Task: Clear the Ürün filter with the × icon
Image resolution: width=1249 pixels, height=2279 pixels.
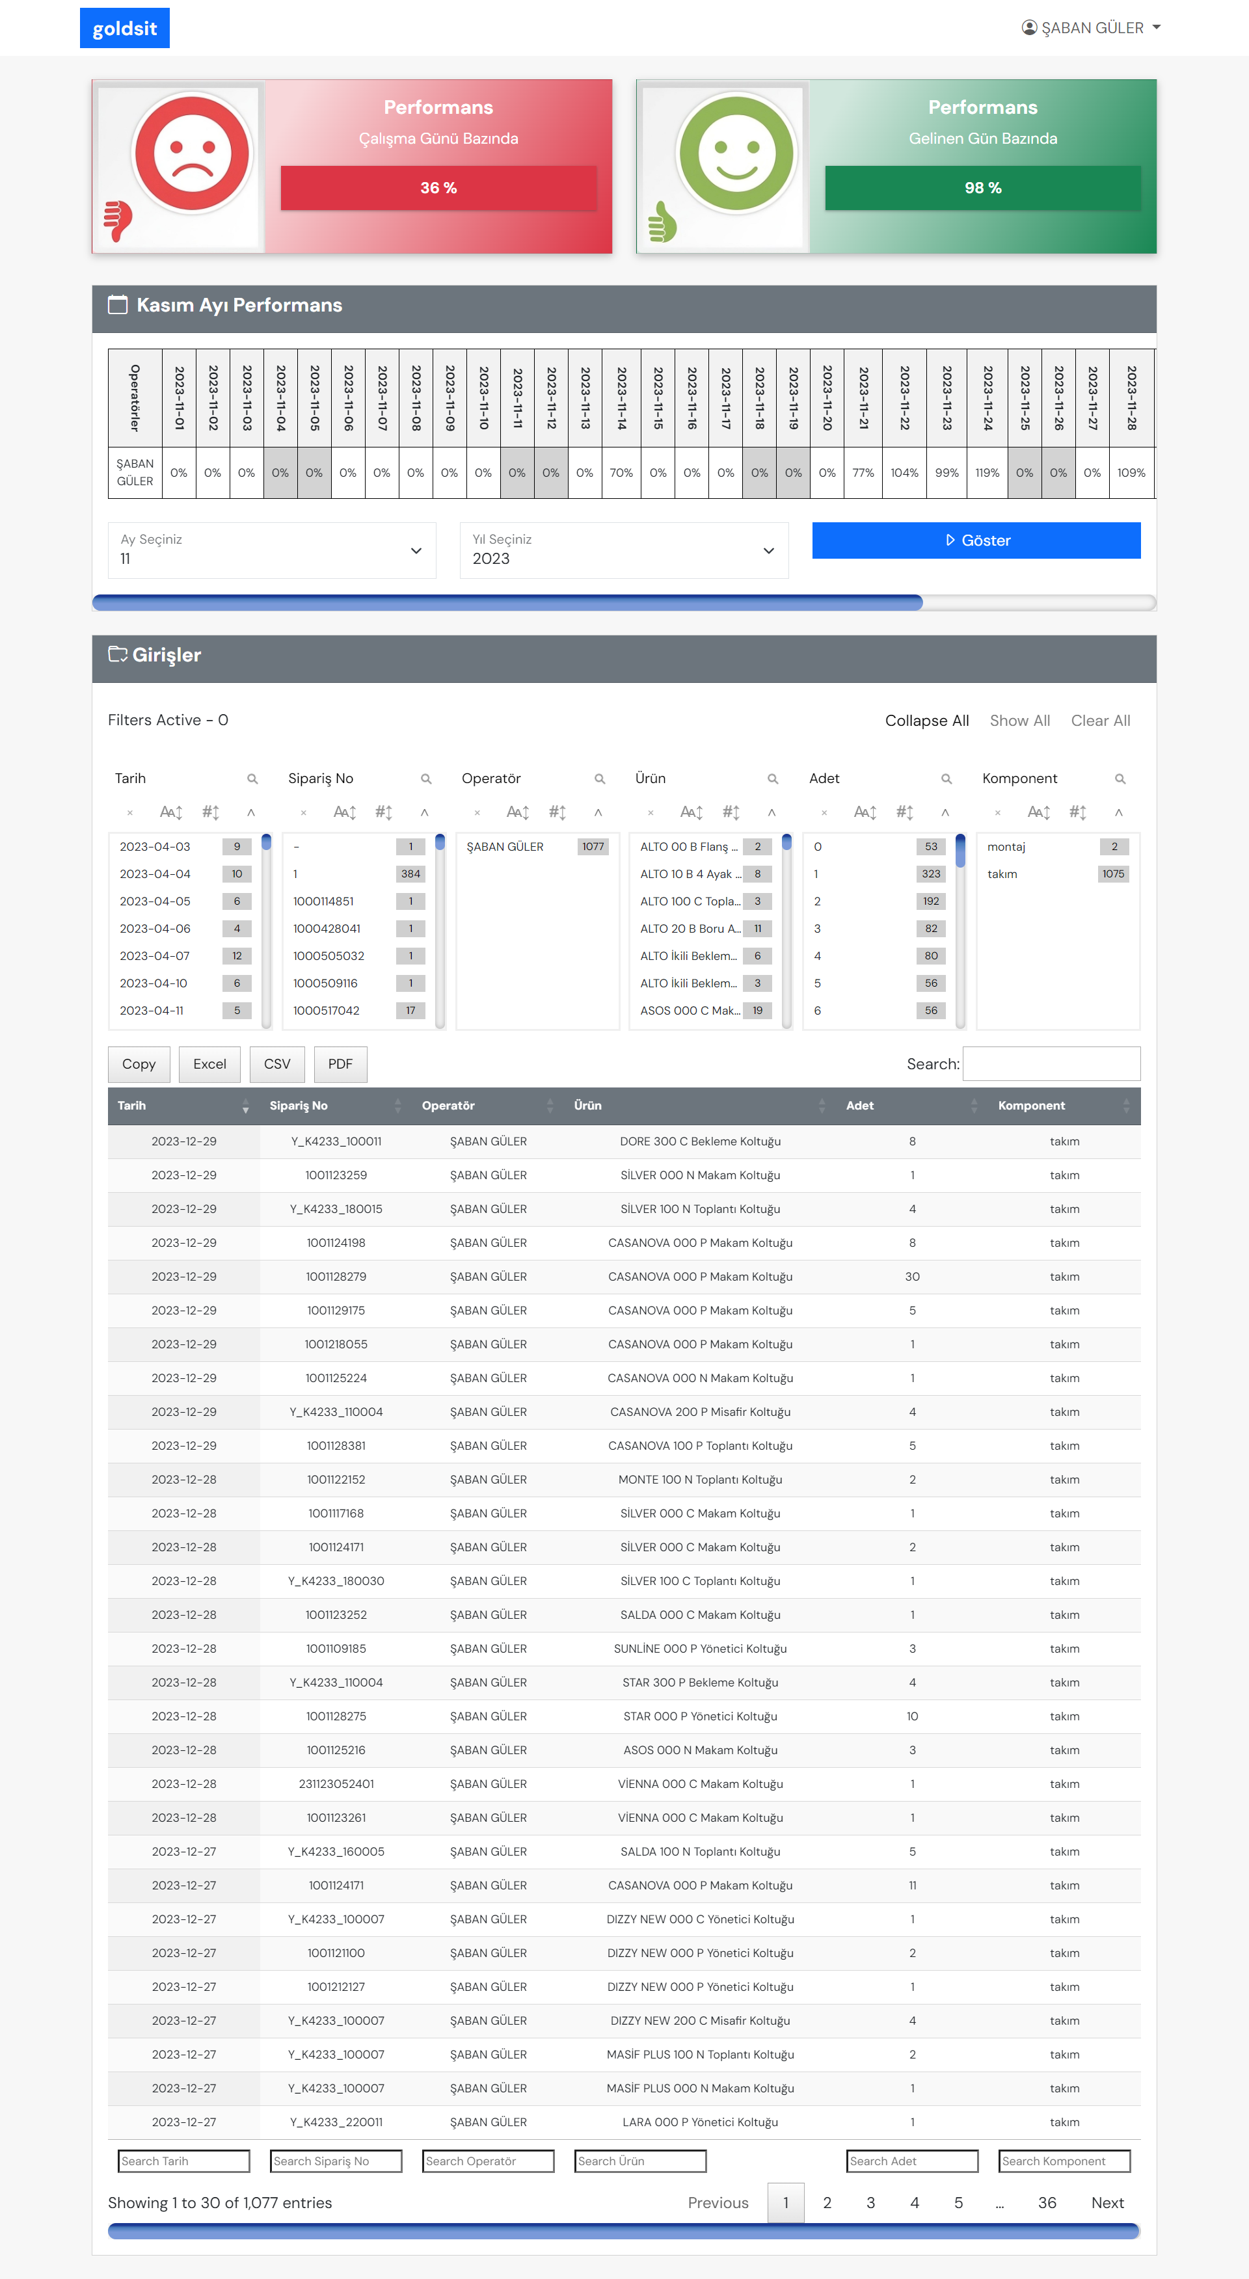Action: pyautogui.click(x=651, y=811)
